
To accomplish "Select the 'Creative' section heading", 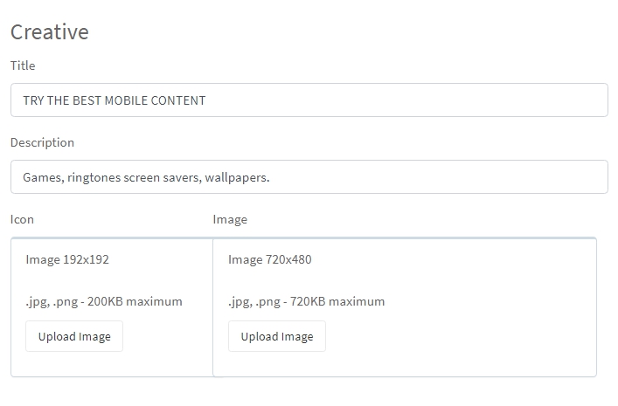I will 50,32.
